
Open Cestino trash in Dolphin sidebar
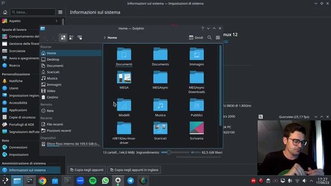point(71,97)
